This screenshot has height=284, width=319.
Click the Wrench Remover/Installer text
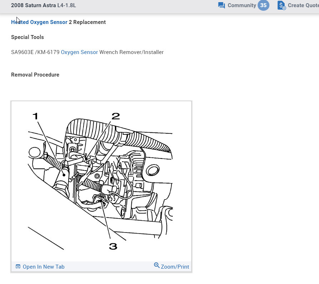131,52
